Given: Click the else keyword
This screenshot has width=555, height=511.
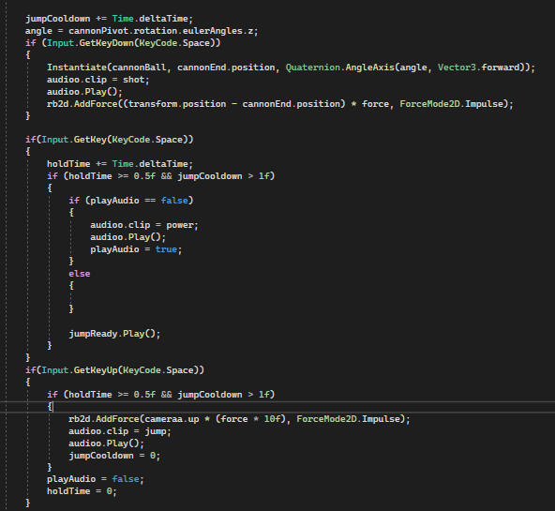Looking at the screenshot, I should click(80, 274).
